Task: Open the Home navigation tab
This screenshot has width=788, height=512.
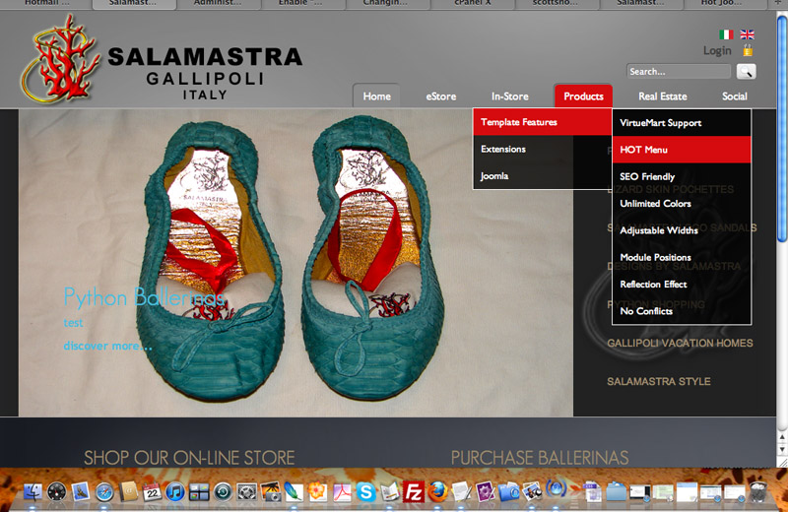Action: [376, 96]
